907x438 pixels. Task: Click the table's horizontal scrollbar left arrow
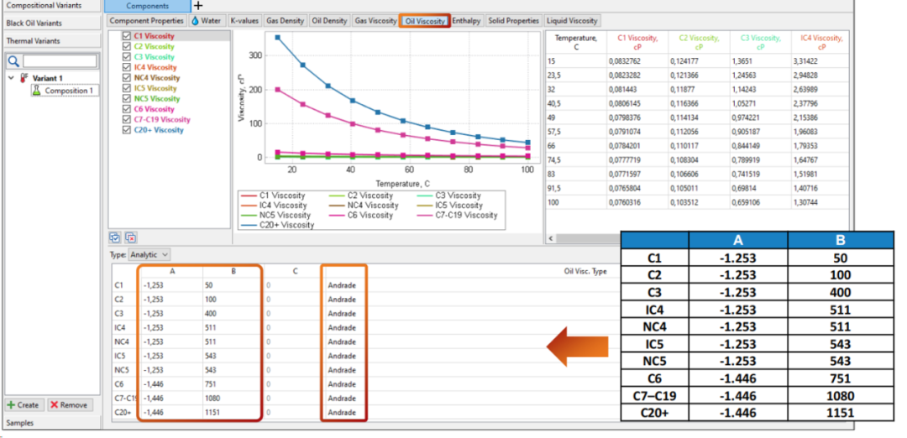point(552,238)
